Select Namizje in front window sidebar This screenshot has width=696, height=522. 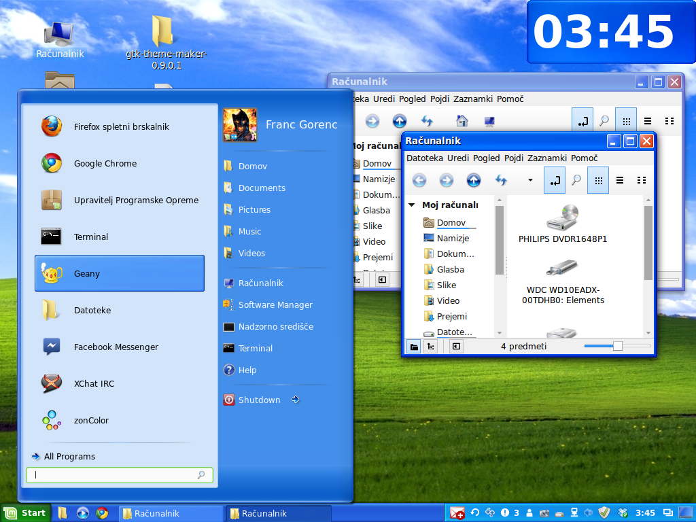(447, 238)
